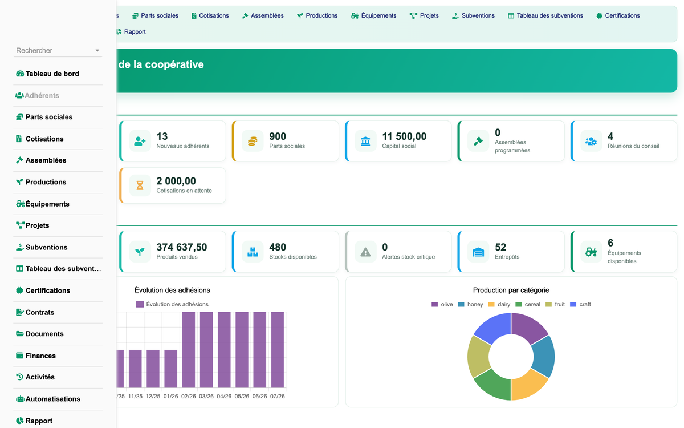Click the folder icon beside Documents
Screen dimensions: 684x428
[20, 334]
